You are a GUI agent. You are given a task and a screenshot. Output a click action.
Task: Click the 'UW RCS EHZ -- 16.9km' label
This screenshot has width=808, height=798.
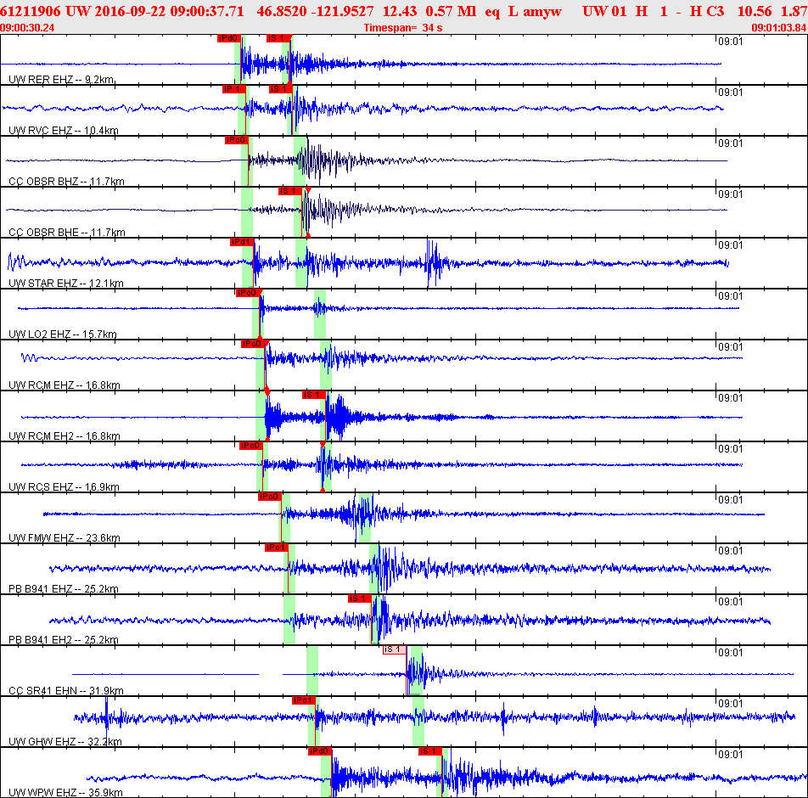pos(64,487)
